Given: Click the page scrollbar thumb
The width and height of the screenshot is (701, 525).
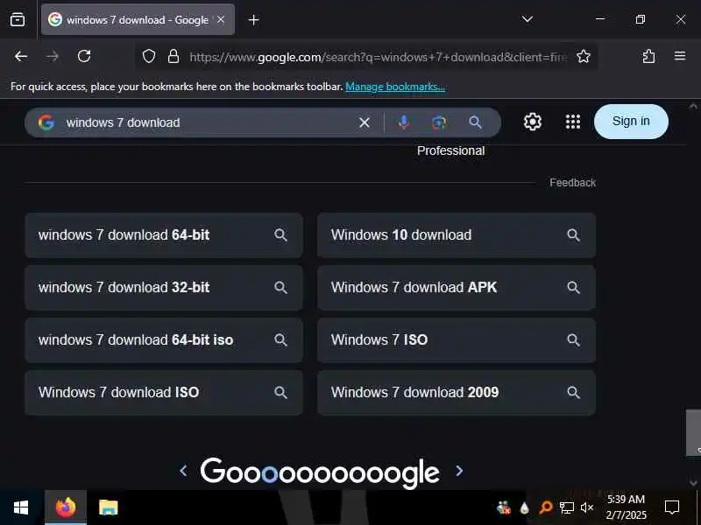Looking at the screenshot, I should tap(693, 432).
